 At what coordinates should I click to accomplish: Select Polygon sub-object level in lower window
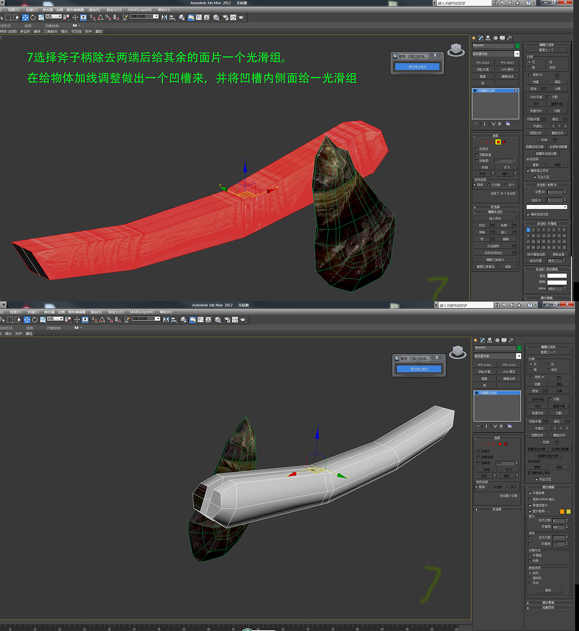pos(500,444)
